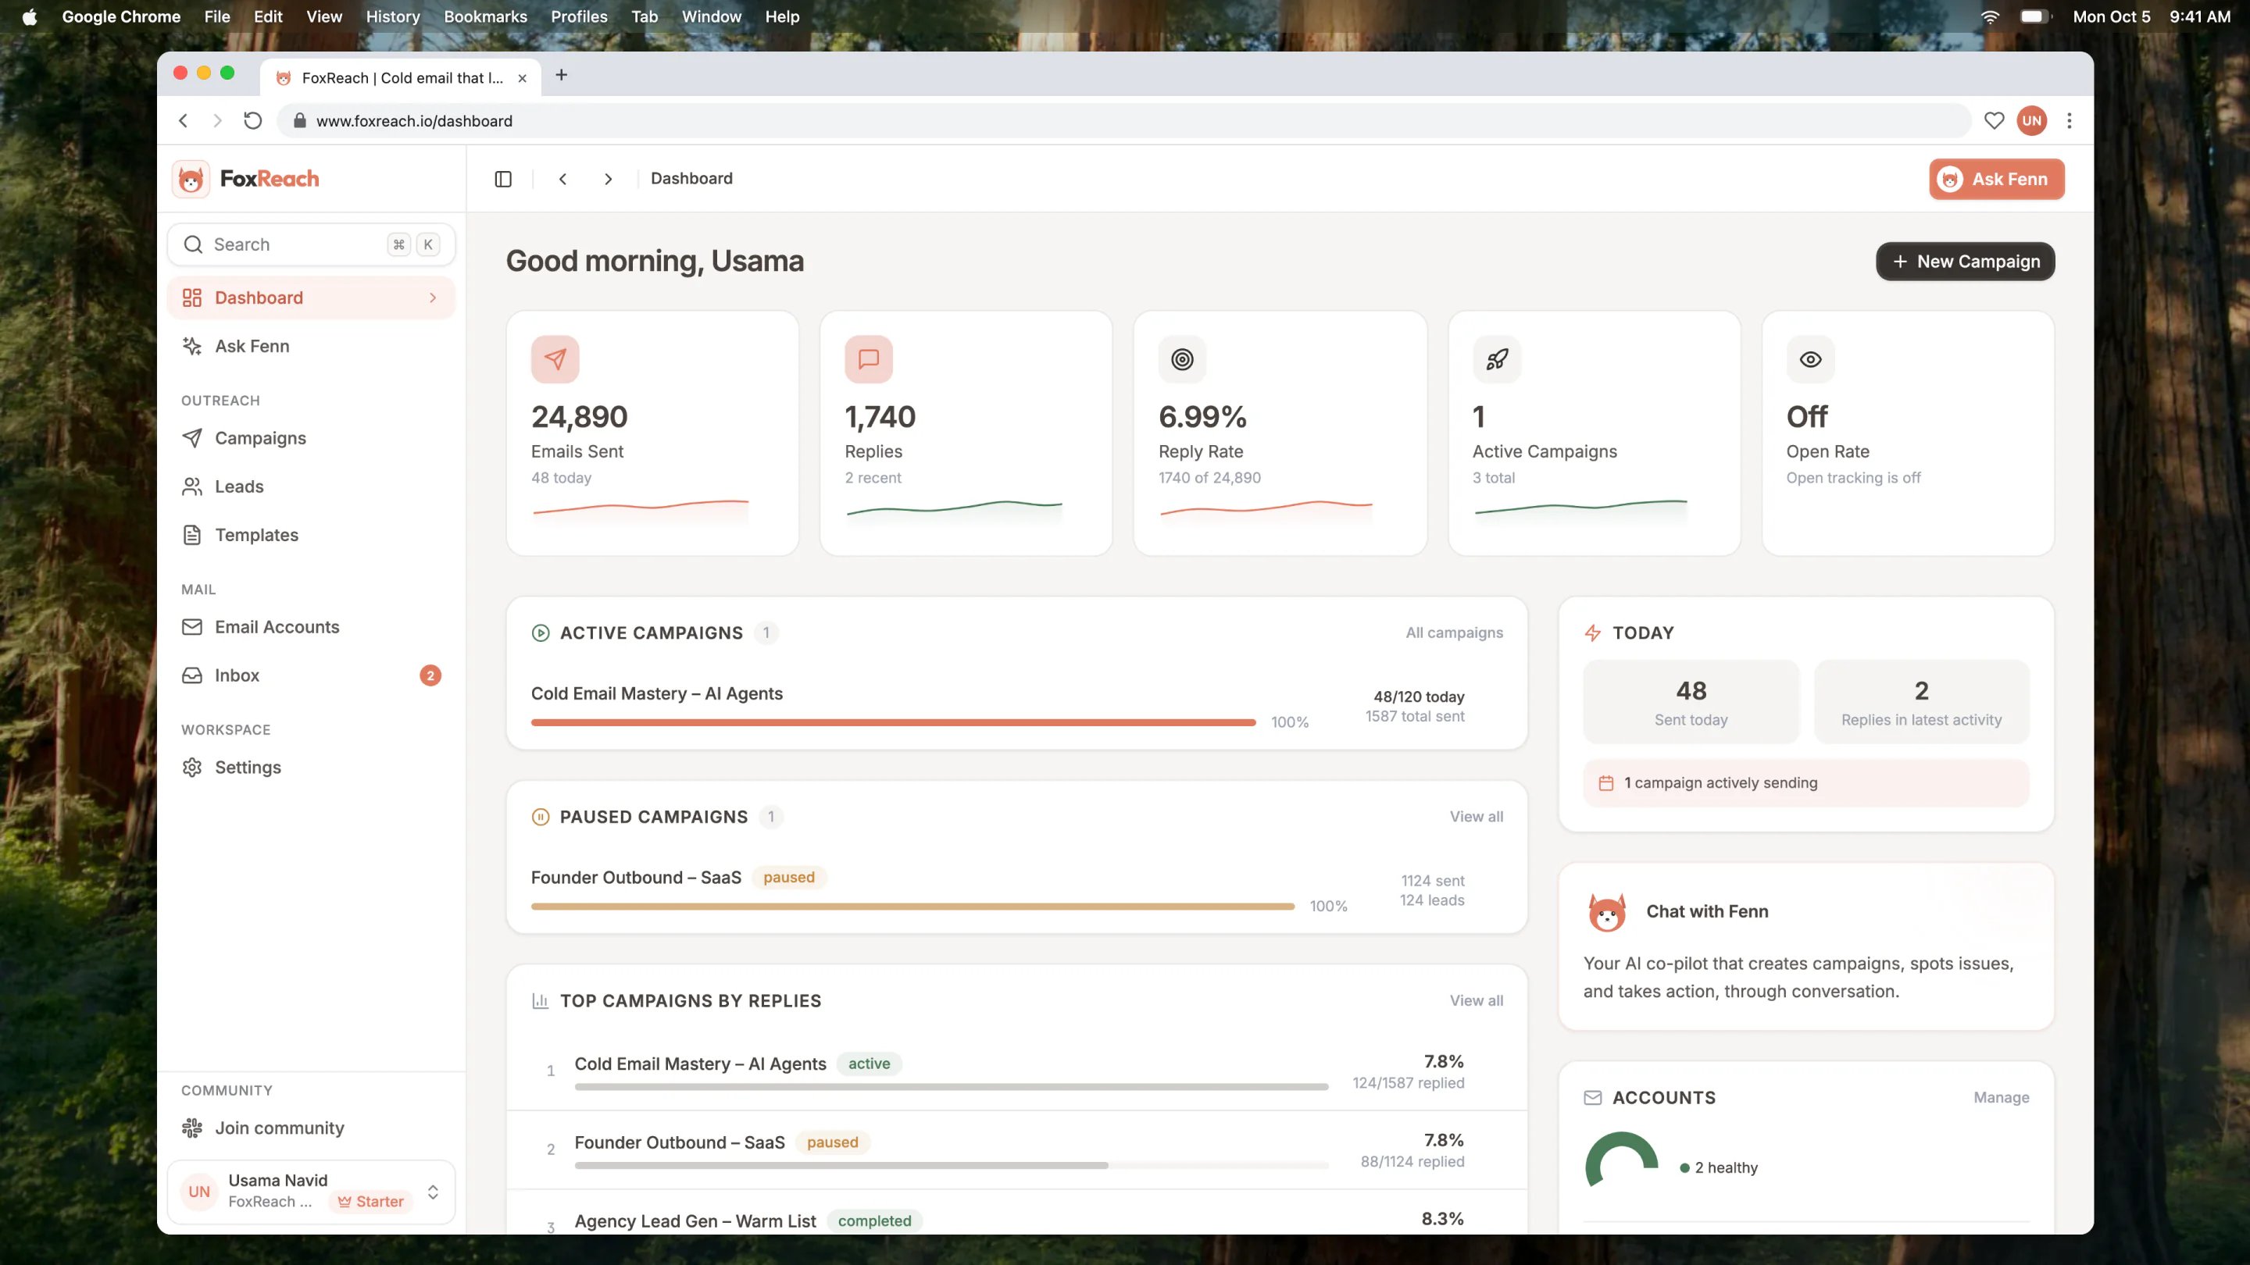Open Templates in the sidebar

(x=311, y=534)
